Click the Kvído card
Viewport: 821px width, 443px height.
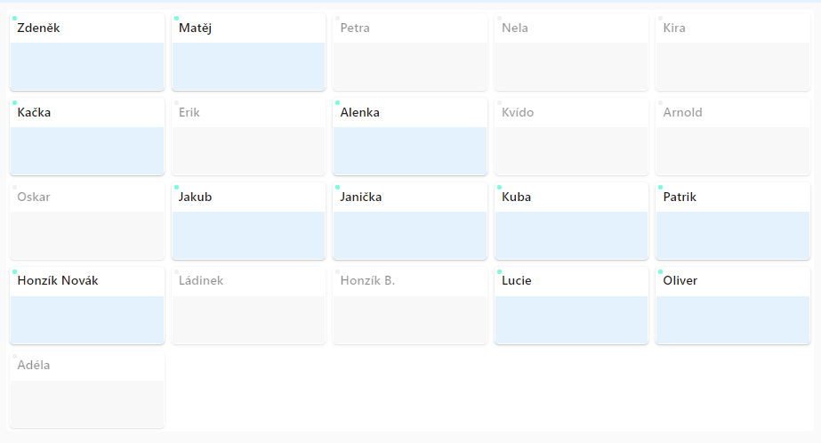(x=571, y=137)
